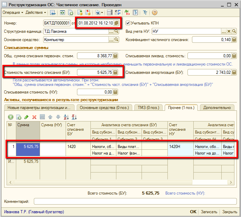The image size is (241, 217).
Task: Click the pencil Edit row icon
Action: [26, 117]
